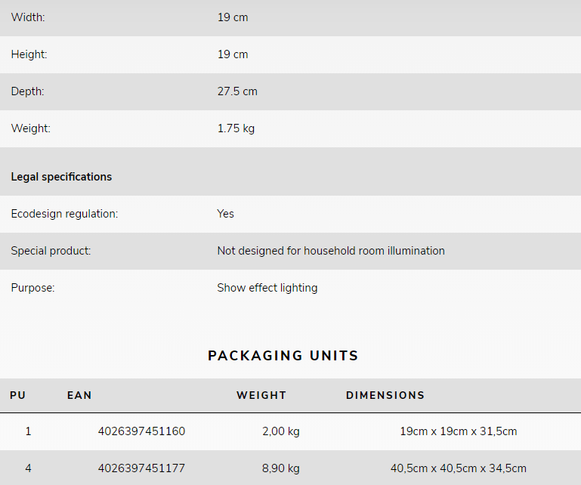Select the Depth value 27.5 cm
Image resolution: width=581 pixels, height=485 pixels.
click(237, 91)
